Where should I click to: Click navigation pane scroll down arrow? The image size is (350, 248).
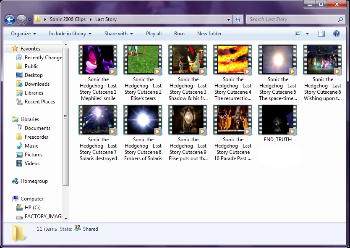pyautogui.click(x=66, y=219)
